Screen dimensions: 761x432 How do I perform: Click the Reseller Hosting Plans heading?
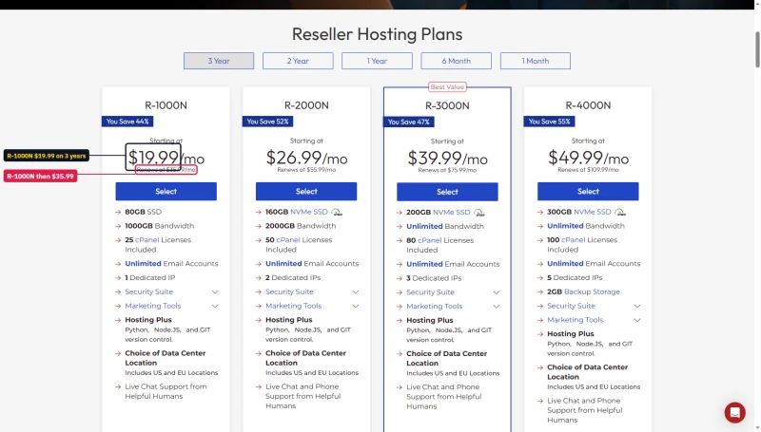click(x=377, y=34)
